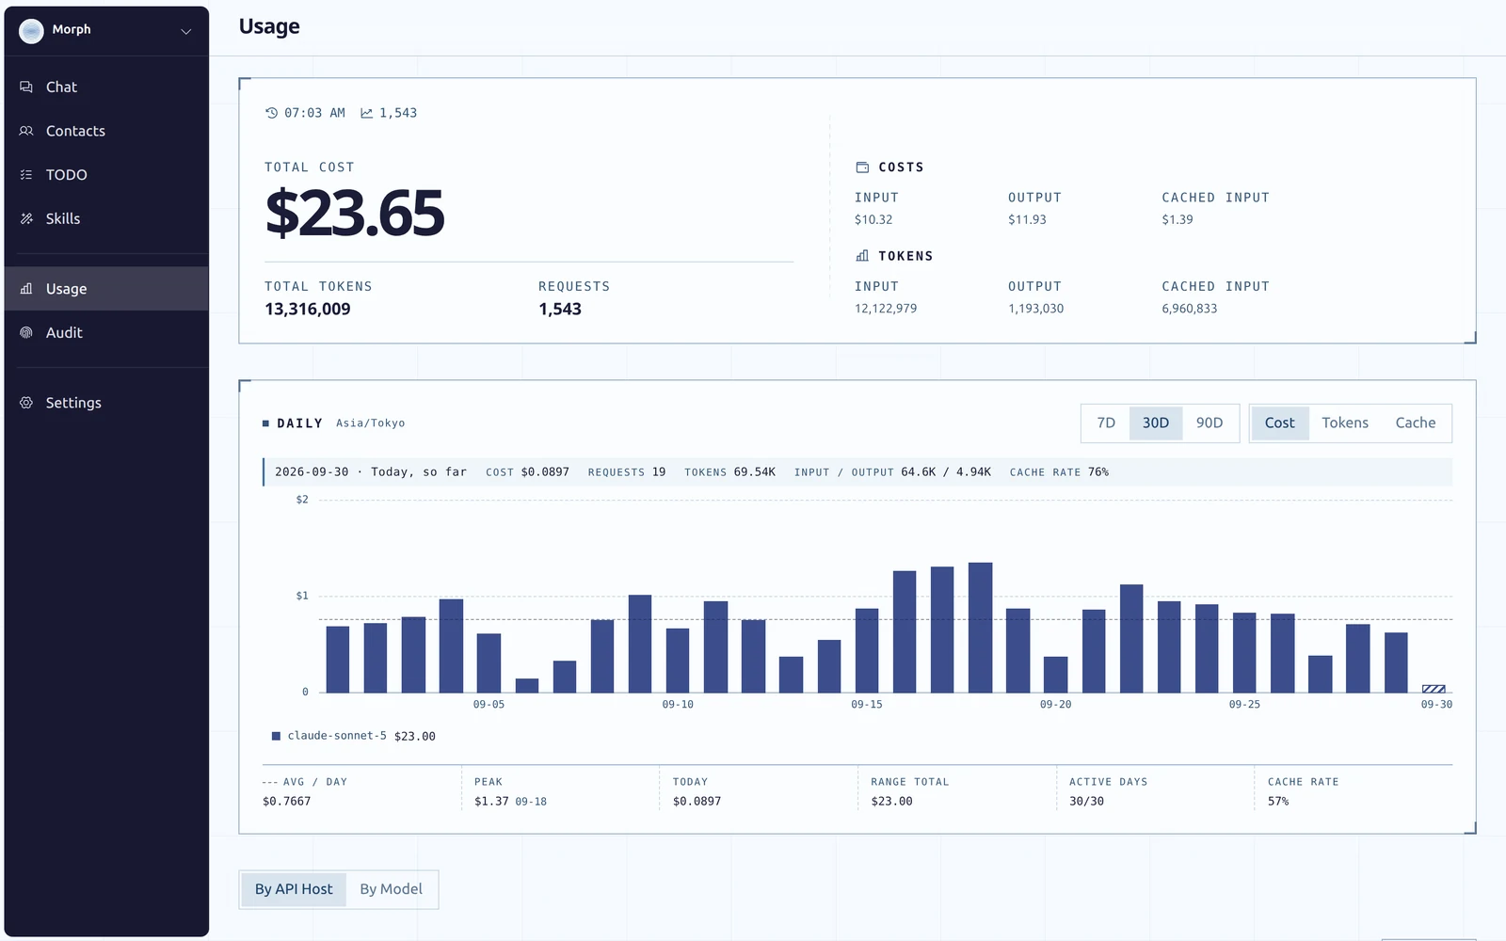Select the 90D range

click(x=1210, y=423)
